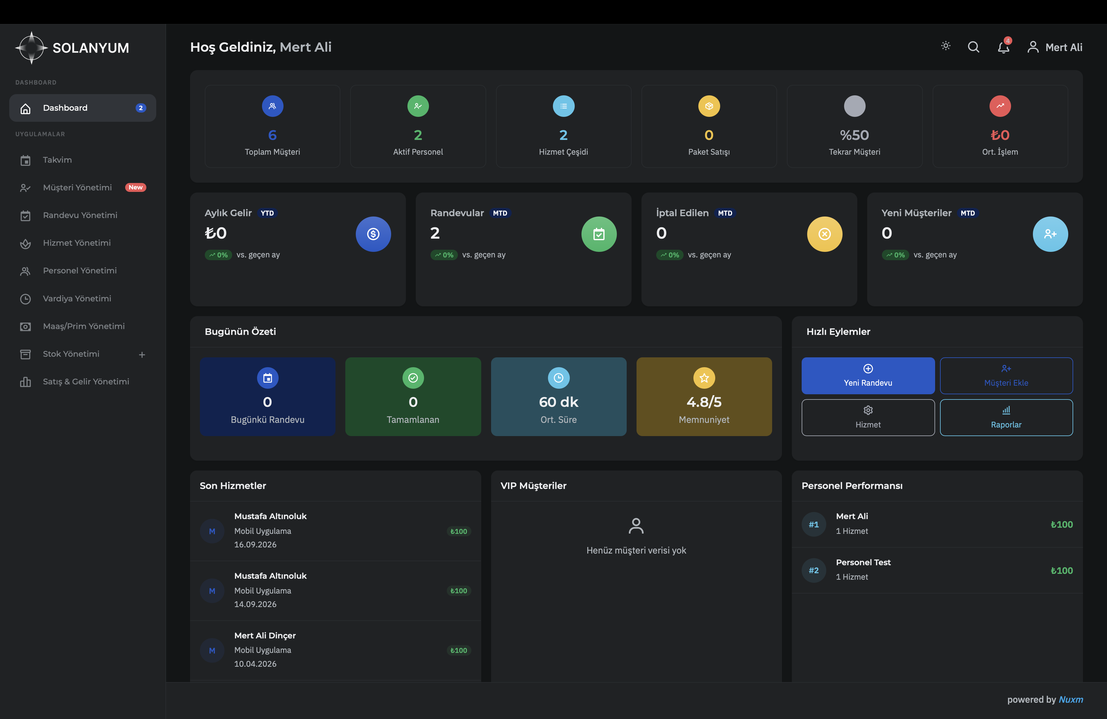The height and width of the screenshot is (719, 1107).
Task: Select the Mustafa Altınoluk 16.09.2026 service row
Action: [x=335, y=531]
